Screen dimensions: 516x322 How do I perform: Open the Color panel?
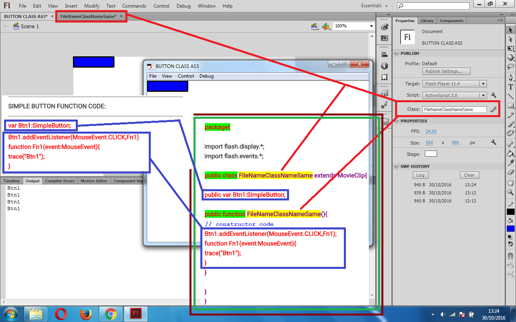(384, 27)
